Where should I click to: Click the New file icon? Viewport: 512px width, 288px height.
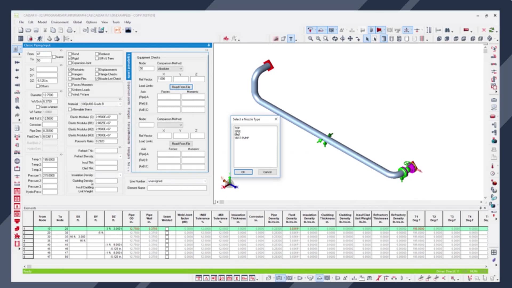(x=21, y=30)
